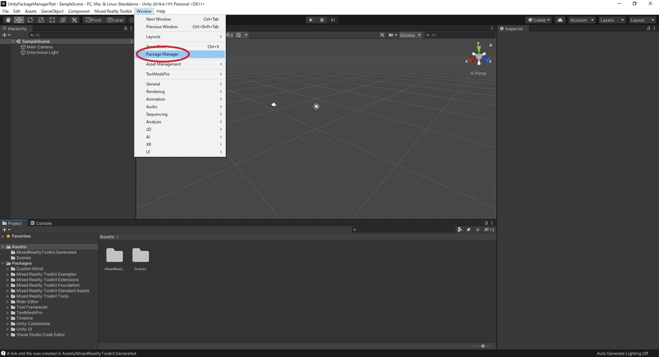Open the File menu

click(x=5, y=11)
